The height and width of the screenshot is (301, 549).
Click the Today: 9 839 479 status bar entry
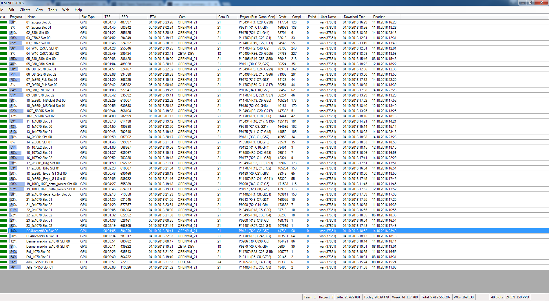tap(376, 297)
